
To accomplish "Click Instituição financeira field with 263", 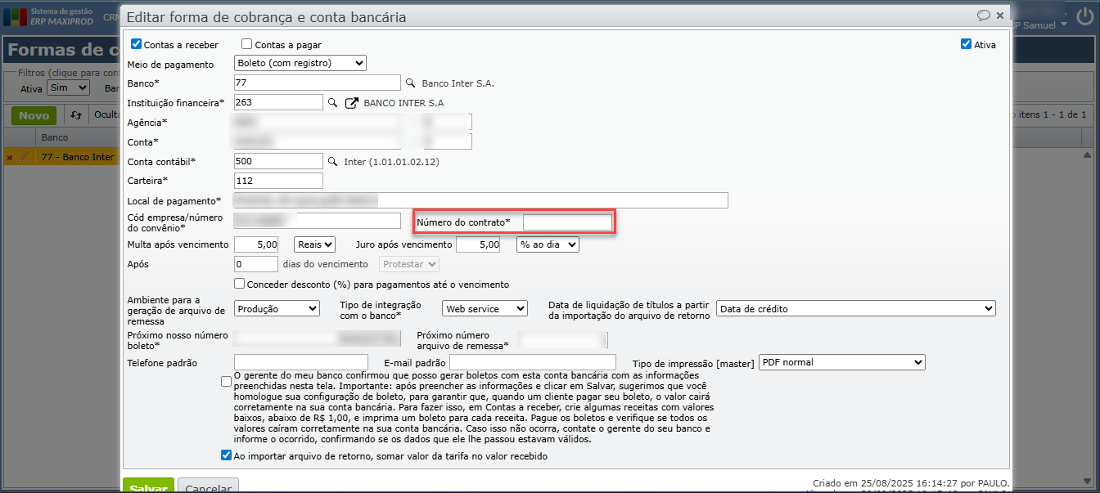I will tap(278, 103).
